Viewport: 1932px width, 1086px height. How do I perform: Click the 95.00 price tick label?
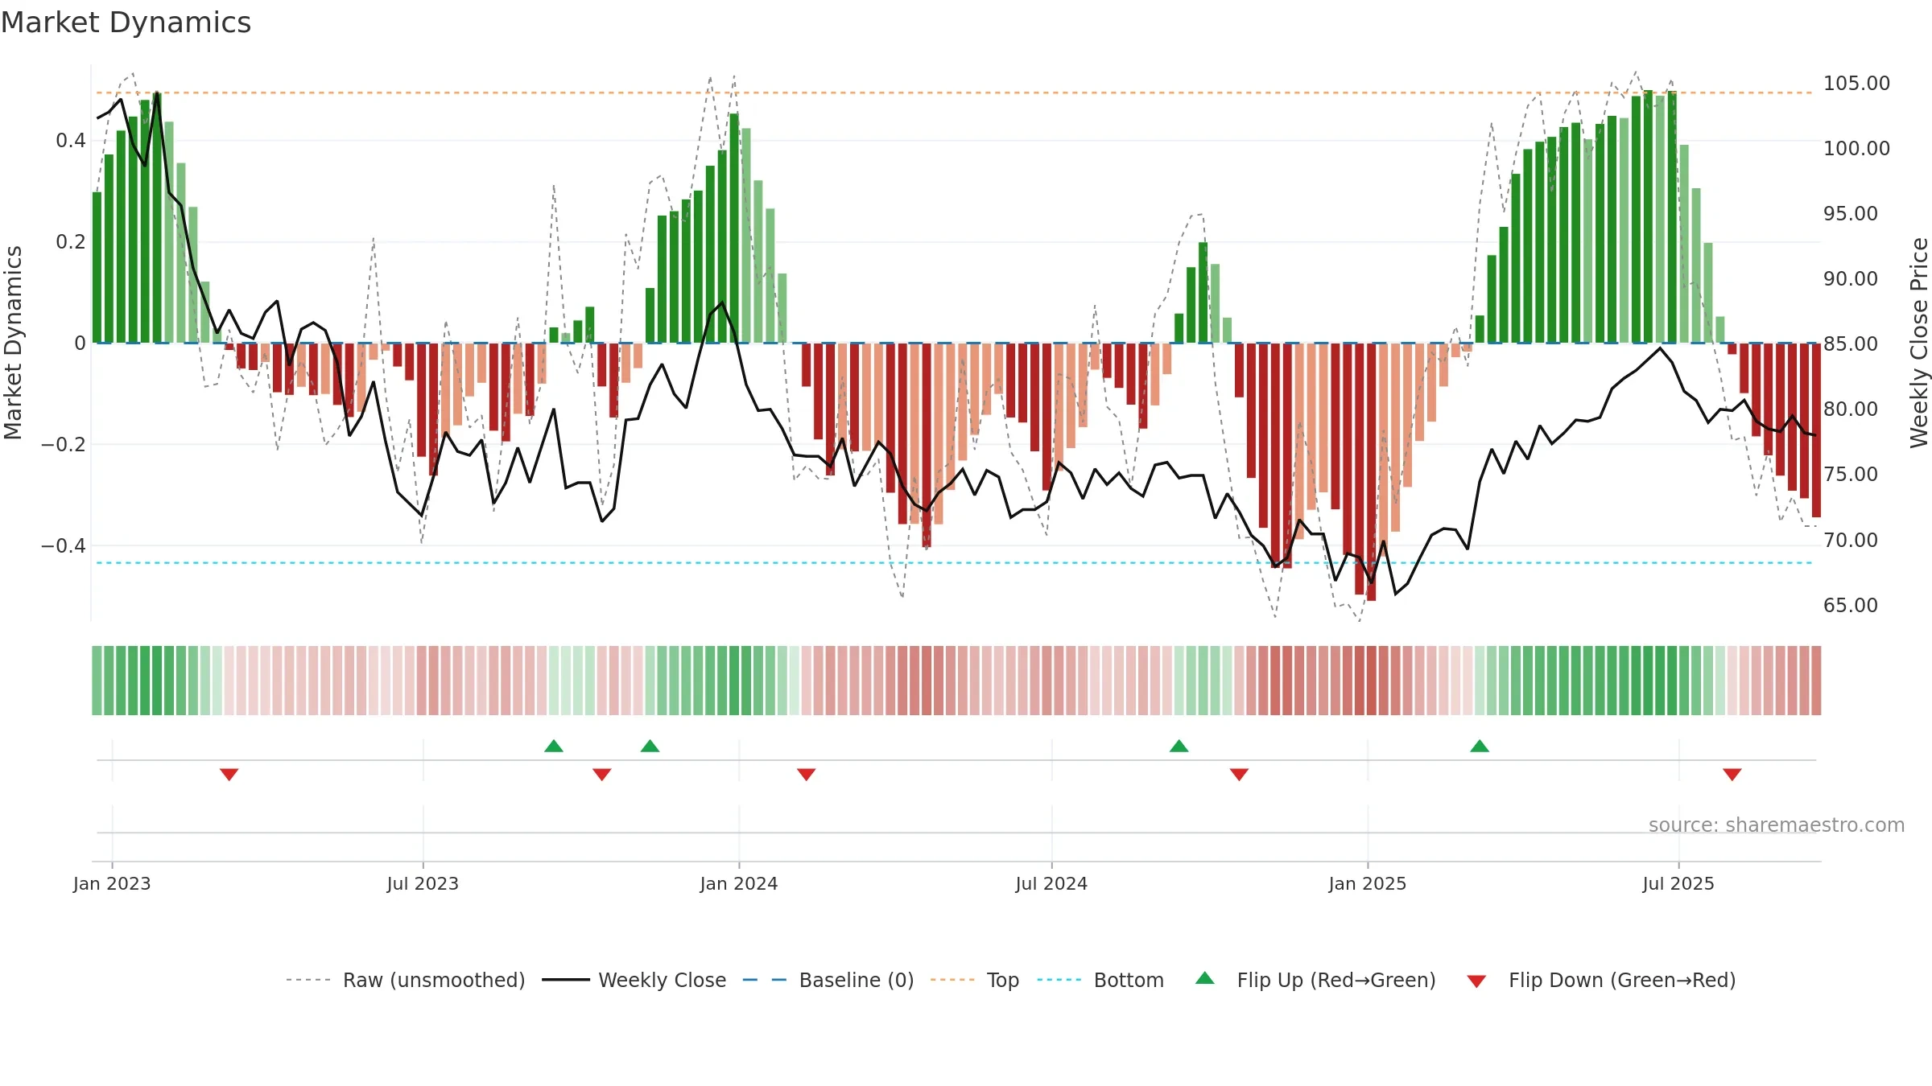(1851, 214)
